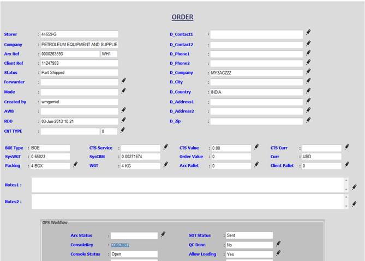
Task: Edit CNT TYPE using pencil icon
Action: coord(123,130)
